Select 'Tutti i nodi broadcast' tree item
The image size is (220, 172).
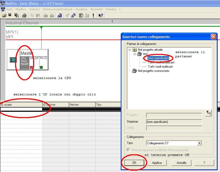point(161,62)
